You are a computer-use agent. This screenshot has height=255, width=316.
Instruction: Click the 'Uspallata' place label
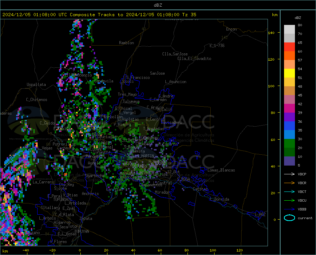click(x=36, y=85)
